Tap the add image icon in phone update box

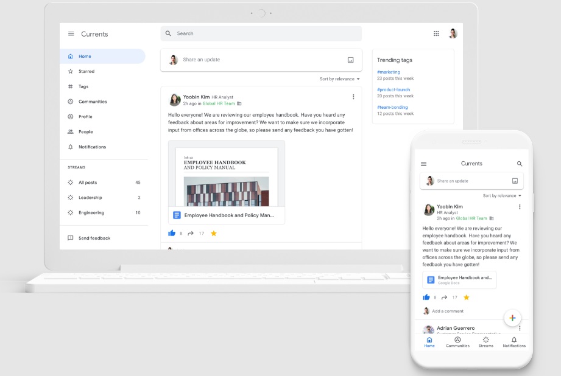[515, 181]
